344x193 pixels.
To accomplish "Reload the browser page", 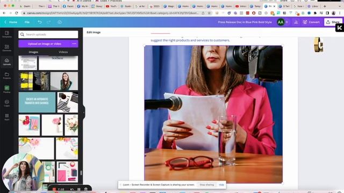I will [17, 13].
